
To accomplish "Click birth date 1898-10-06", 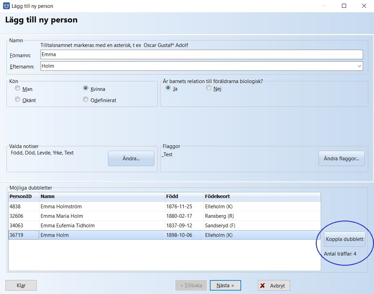I will point(179,235).
